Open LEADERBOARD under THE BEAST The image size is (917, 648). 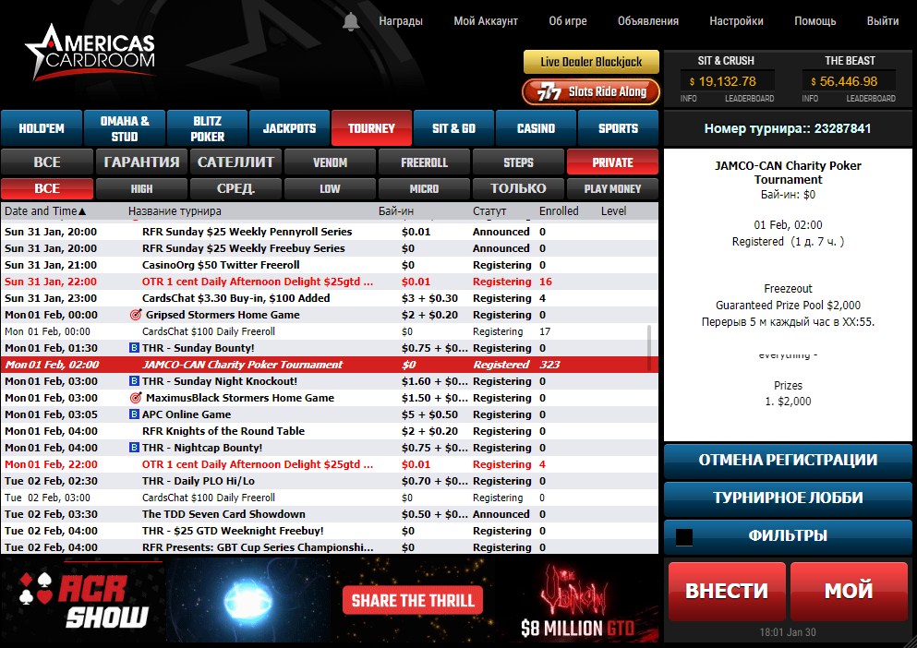871,98
